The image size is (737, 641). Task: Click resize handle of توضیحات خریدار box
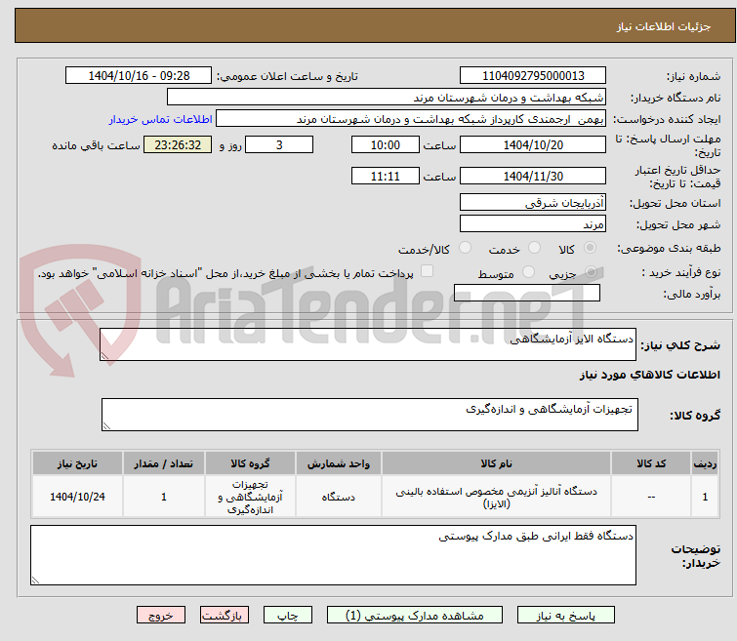[36, 580]
